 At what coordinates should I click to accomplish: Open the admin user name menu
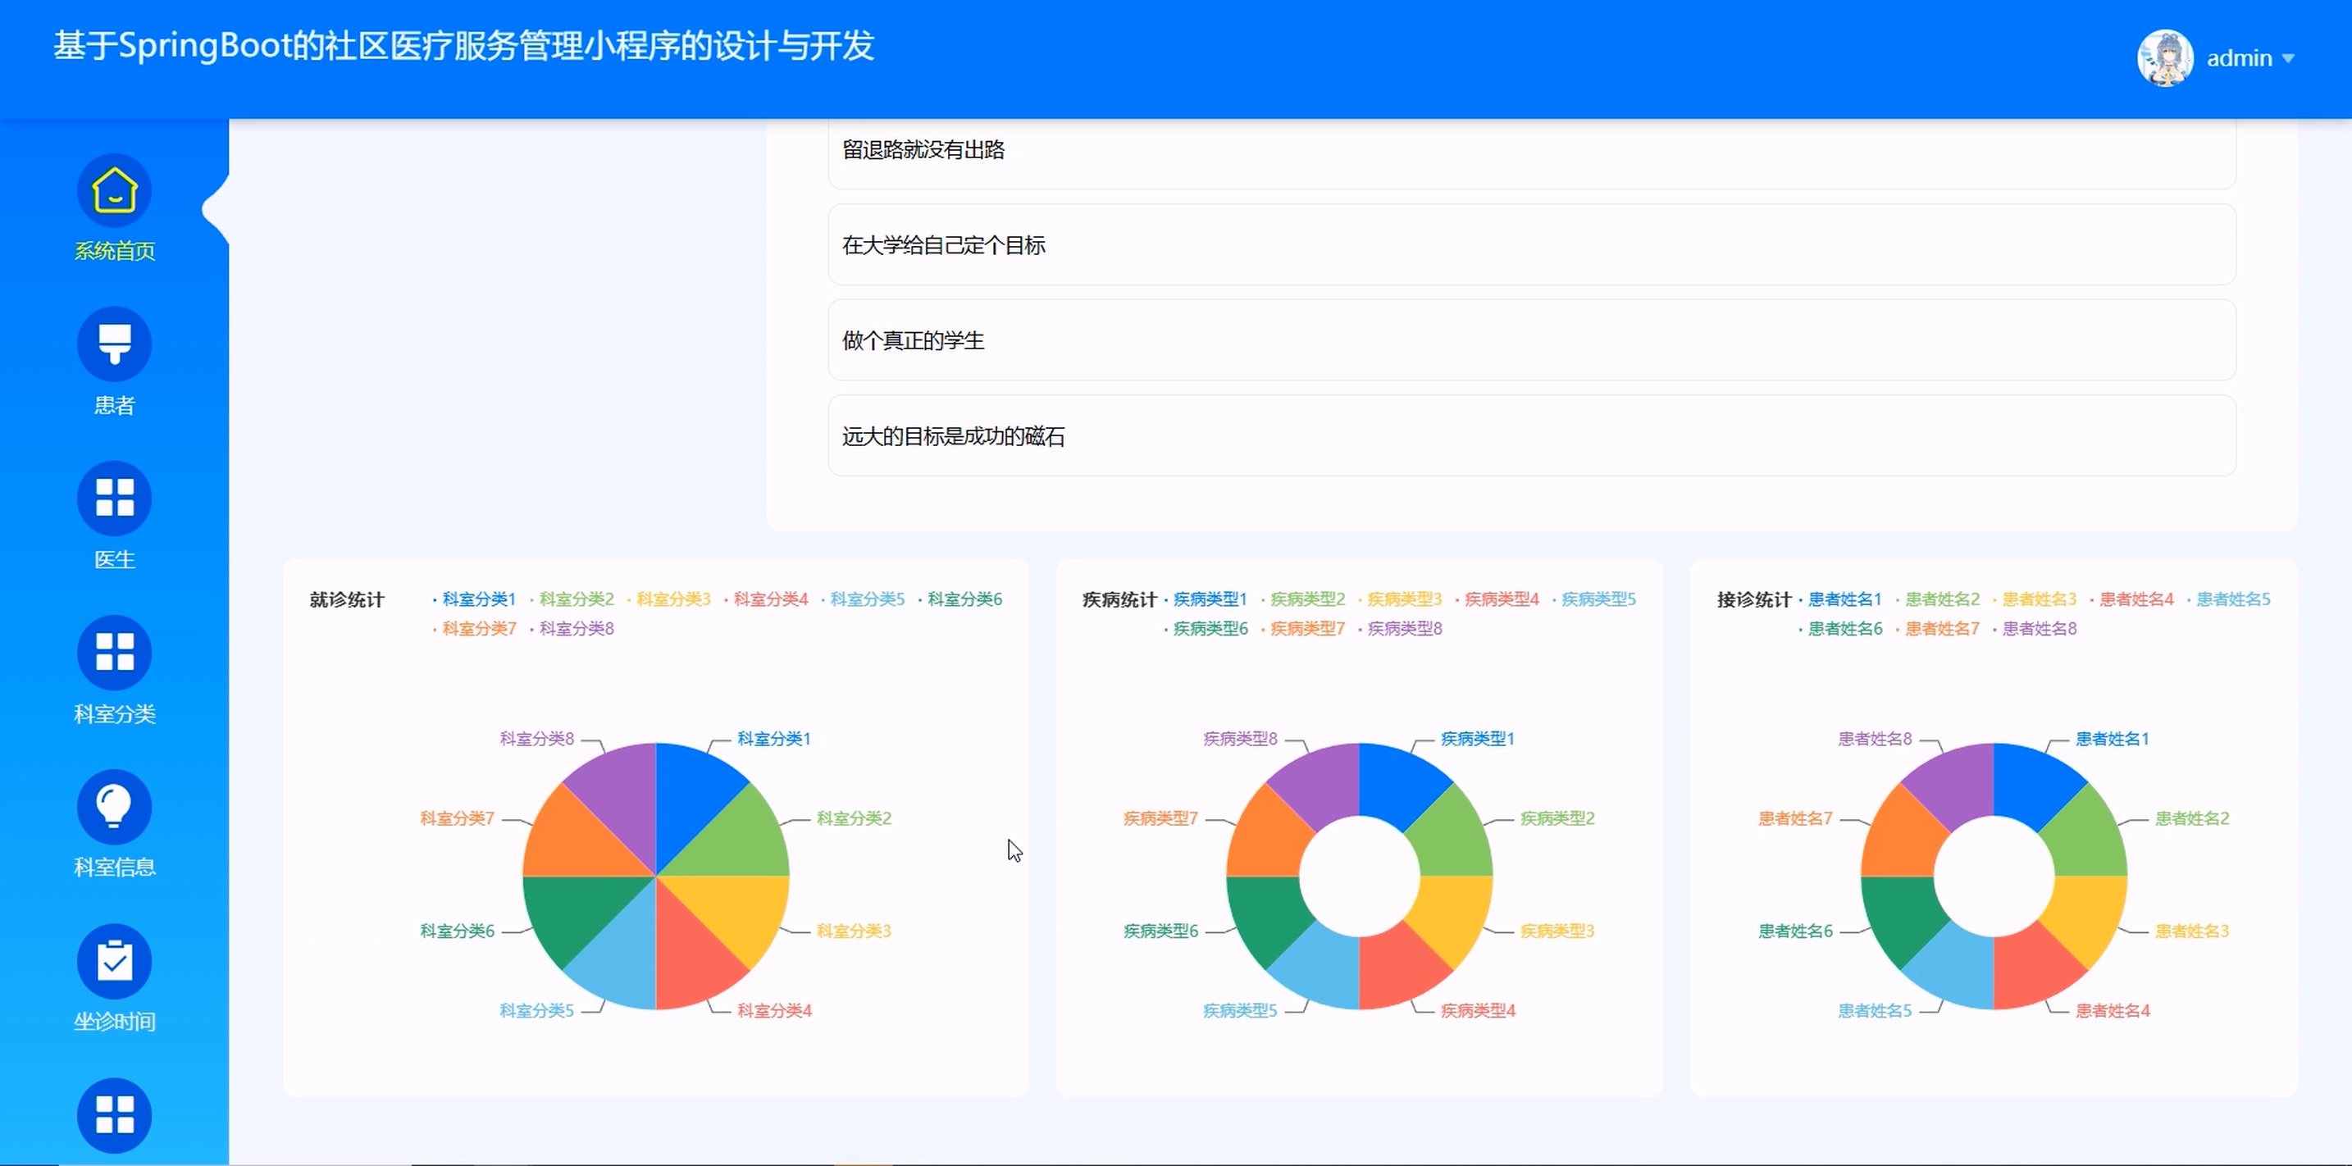(2239, 58)
